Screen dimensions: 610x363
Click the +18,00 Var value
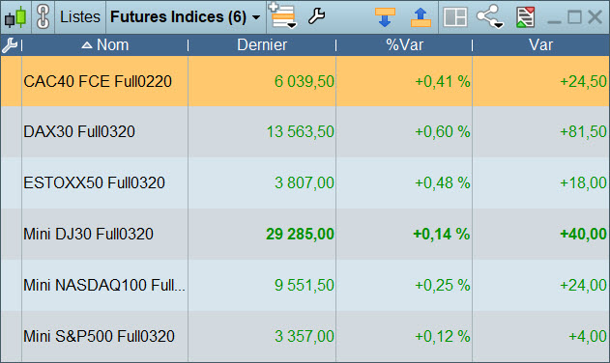coord(583,183)
